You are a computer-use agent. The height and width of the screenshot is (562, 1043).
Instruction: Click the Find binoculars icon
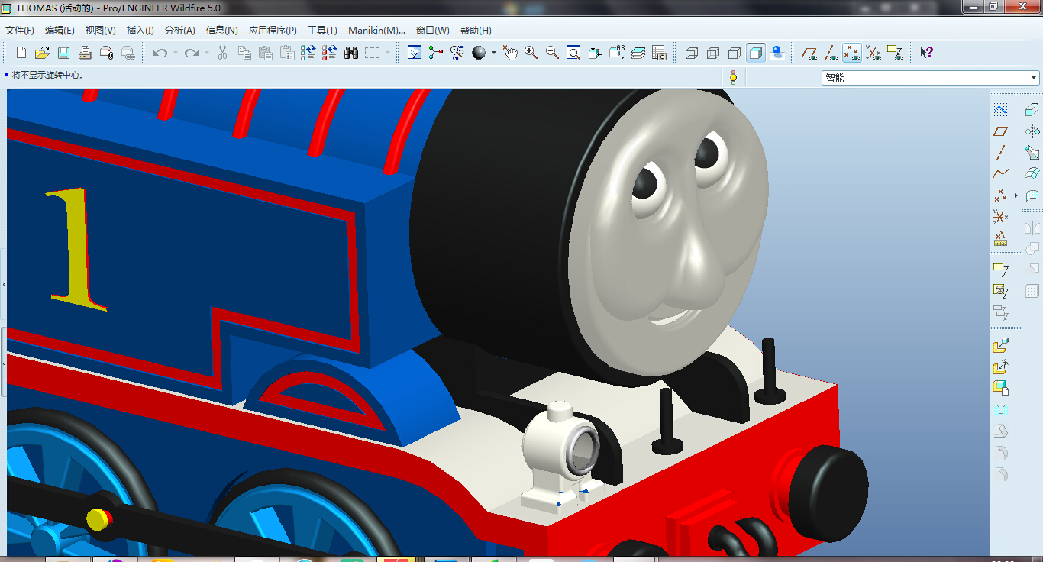[x=351, y=53]
